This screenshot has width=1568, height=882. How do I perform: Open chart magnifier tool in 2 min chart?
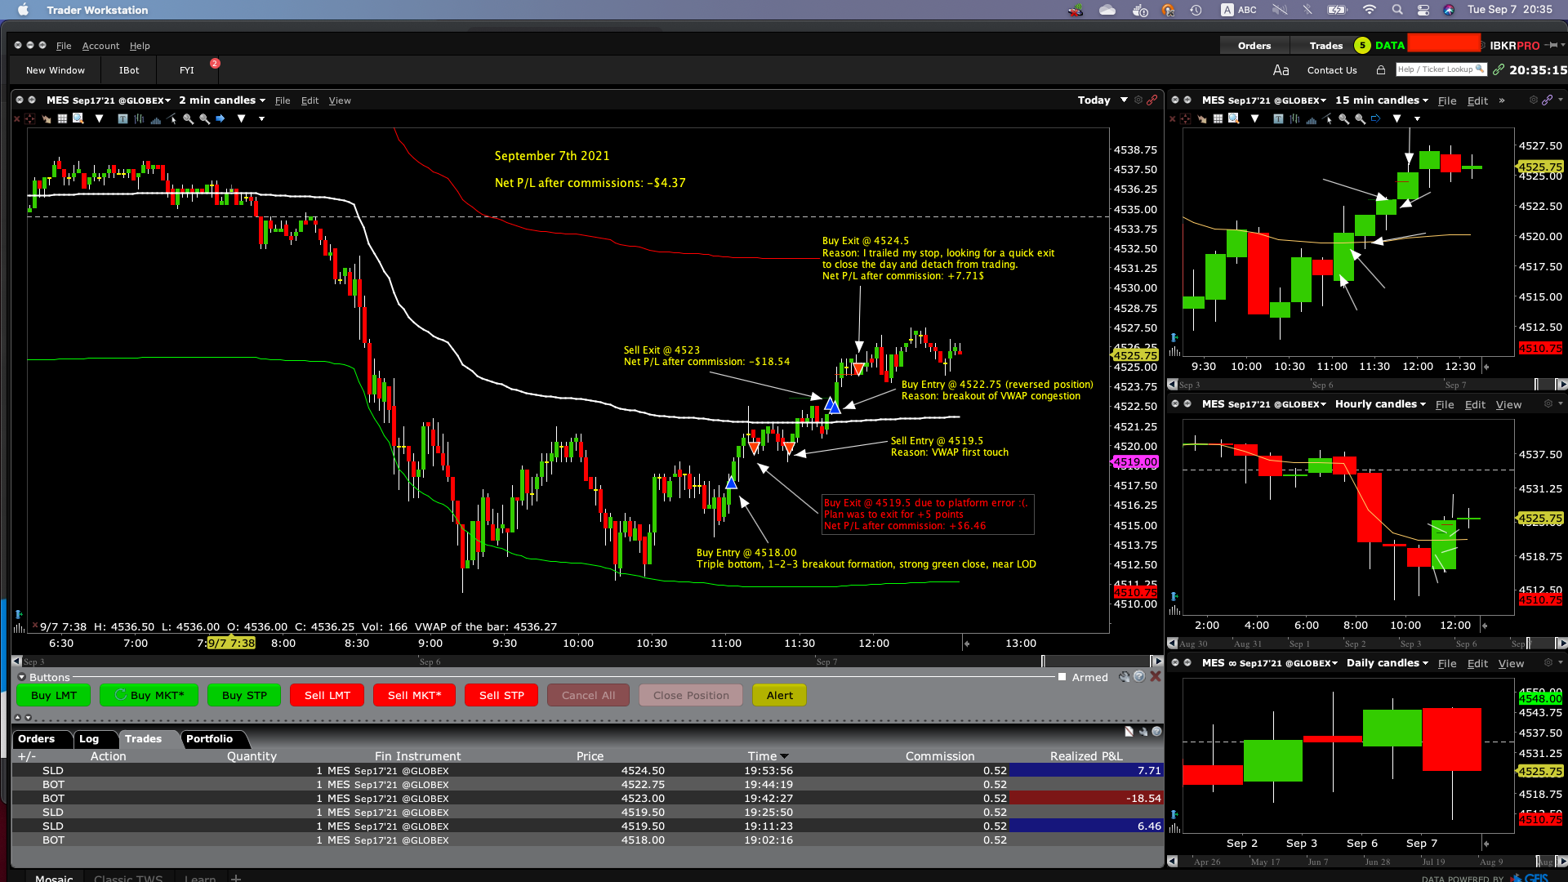pos(78,118)
